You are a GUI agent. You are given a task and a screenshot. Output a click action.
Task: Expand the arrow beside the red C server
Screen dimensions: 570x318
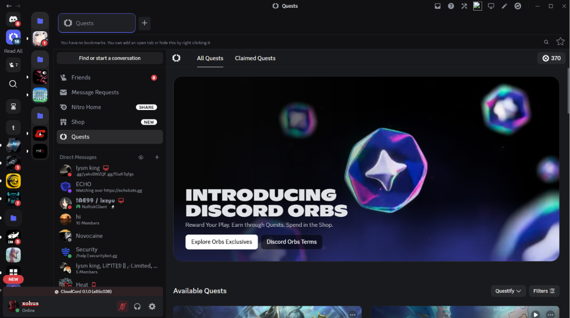click(x=27, y=133)
